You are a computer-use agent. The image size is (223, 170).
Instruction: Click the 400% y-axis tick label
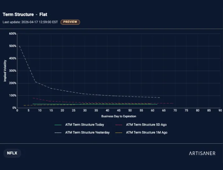coord(13,58)
